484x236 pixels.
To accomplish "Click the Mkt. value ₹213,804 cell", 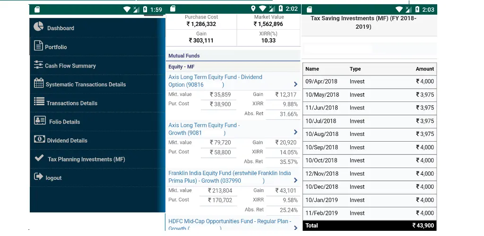I will click(x=220, y=190).
